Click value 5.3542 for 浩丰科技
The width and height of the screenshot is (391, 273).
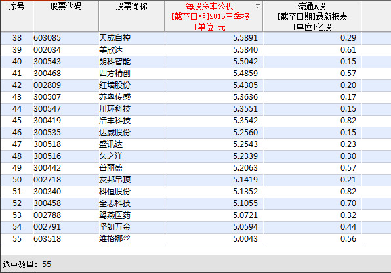[245, 121]
